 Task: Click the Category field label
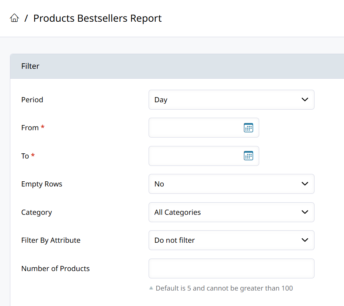click(x=37, y=212)
